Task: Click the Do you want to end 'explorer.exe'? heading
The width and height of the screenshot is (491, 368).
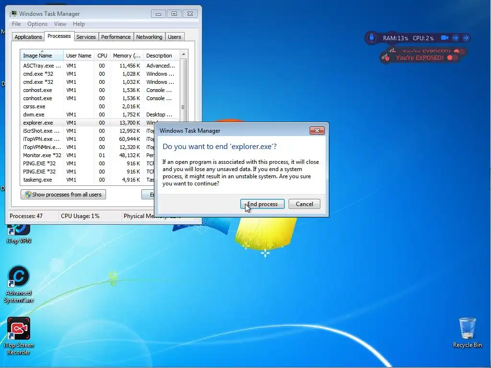Action: [x=220, y=147]
